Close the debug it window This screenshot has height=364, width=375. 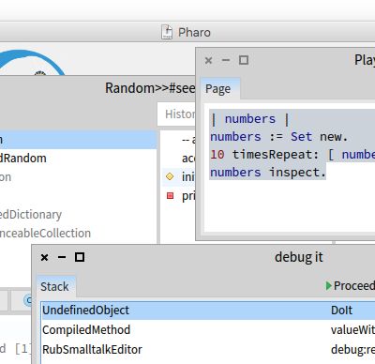coord(45,257)
